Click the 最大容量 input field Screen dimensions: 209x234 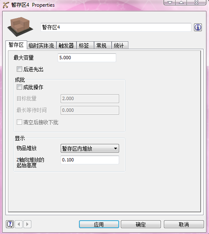[x=87, y=58]
